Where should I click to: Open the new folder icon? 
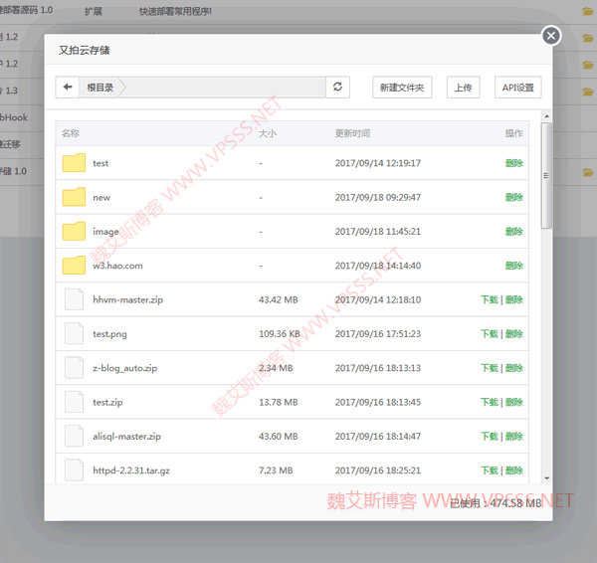75,197
